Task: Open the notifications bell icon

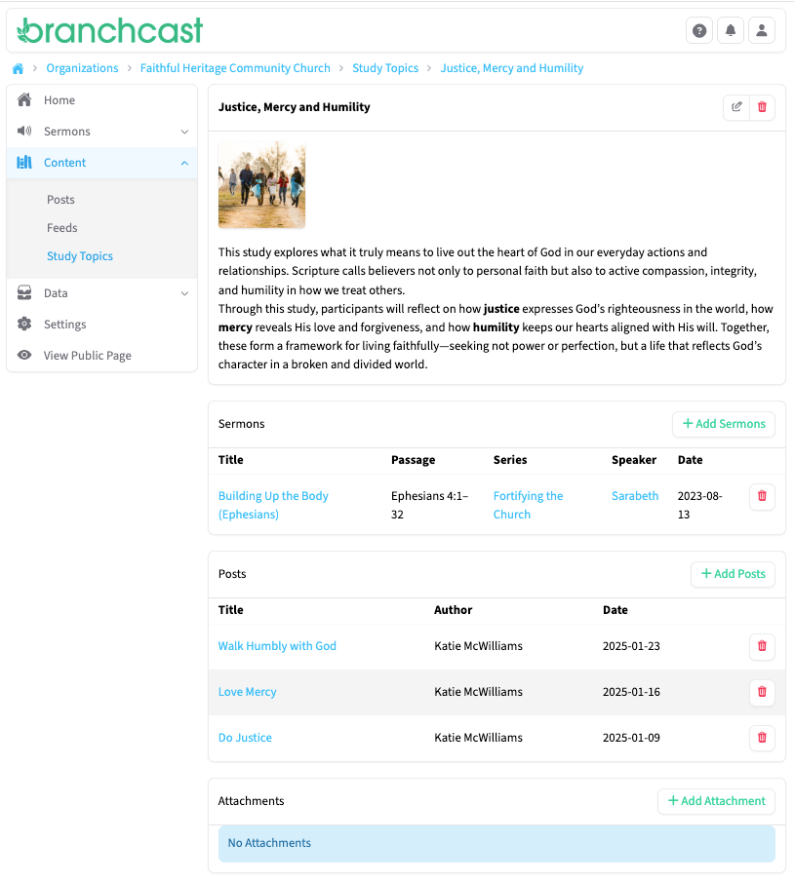Action: coord(731,31)
